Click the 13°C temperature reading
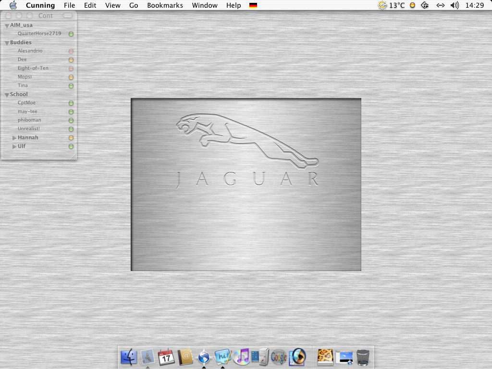 [397, 5]
